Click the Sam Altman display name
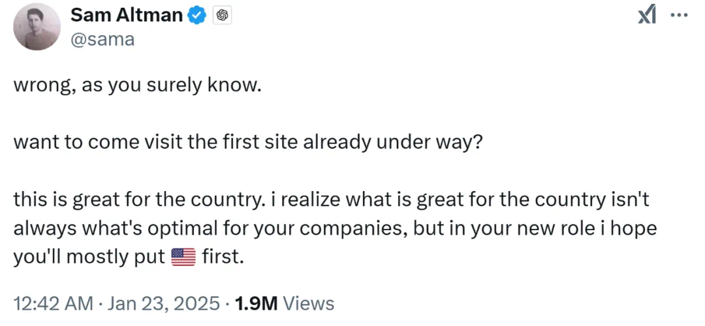The width and height of the screenshot is (705, 326). (x=126, y=16)
